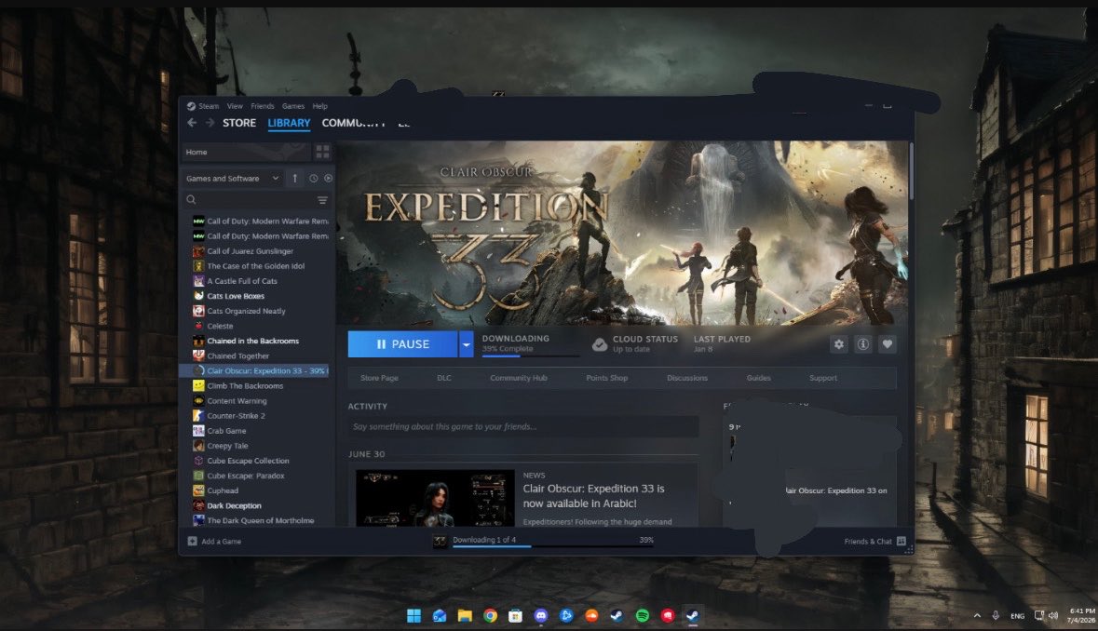Image resolution: width=1098 pixels, height=631 pixels.
Task: Show game info circle icon
Action: pos(862,344)
